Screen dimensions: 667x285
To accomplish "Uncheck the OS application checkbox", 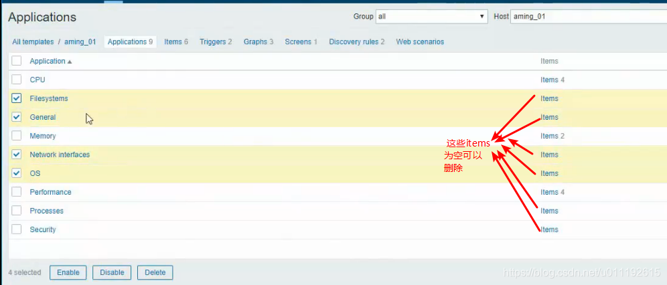I will tap(17, 173).
